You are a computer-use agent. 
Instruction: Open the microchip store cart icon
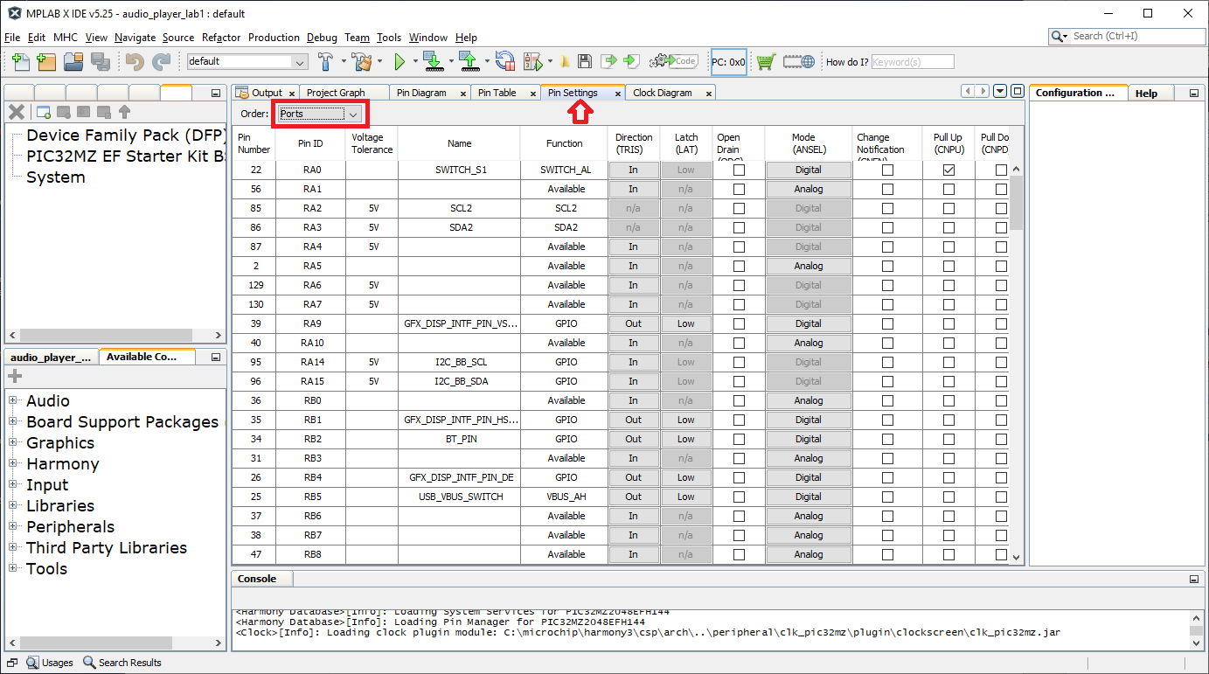[x=766, y=61]
